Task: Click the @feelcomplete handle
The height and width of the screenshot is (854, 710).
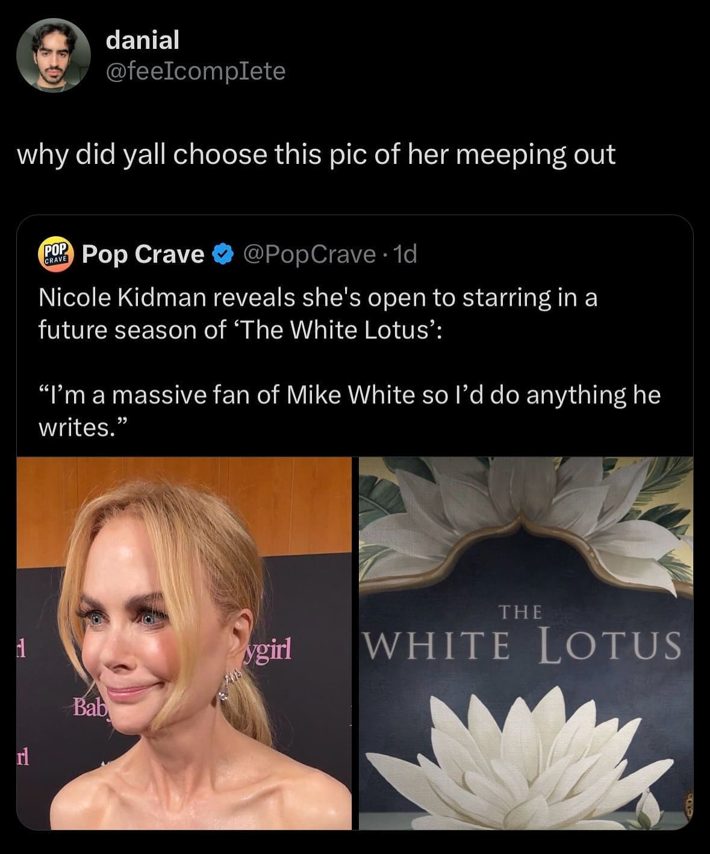Action: (x=195, y=72)
